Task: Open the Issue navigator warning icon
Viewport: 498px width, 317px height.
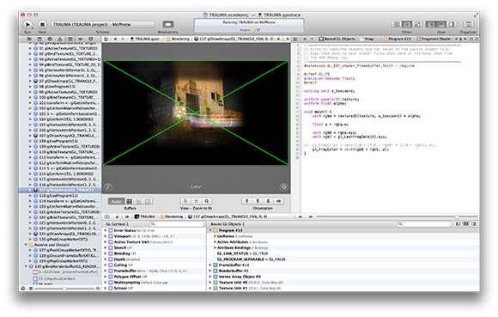Action: click(60, 39)
